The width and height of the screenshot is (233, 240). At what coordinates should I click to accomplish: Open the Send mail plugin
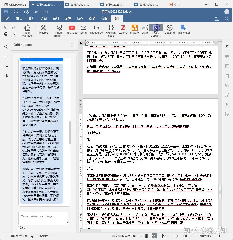point(83,29)
